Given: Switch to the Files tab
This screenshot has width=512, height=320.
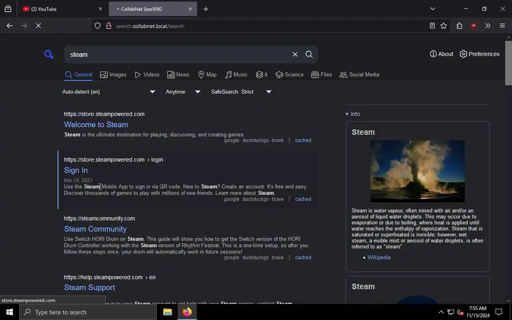Looking at the screenshot, I should click(322, 75).
